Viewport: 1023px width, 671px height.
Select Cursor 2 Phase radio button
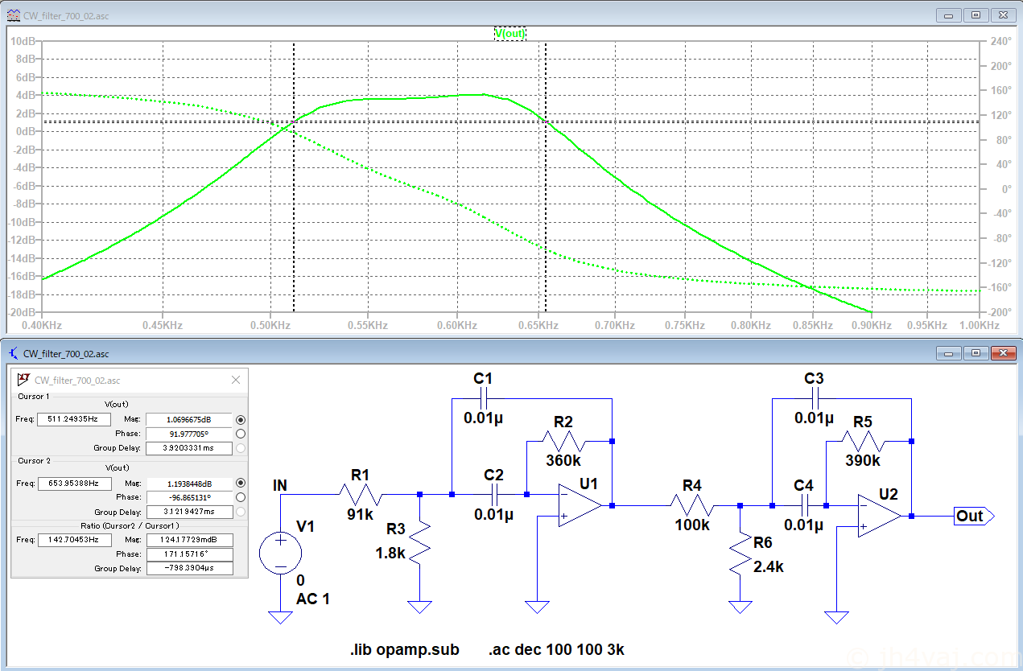pyautogui.click(x=240, y=497)
